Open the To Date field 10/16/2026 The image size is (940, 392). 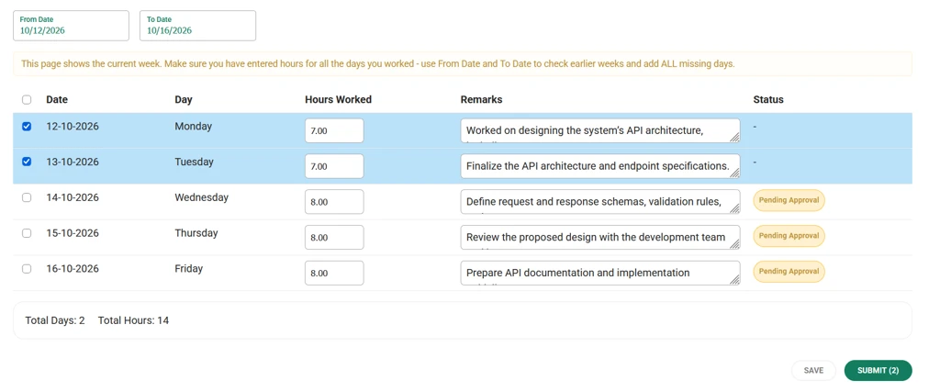click(198, 26)
